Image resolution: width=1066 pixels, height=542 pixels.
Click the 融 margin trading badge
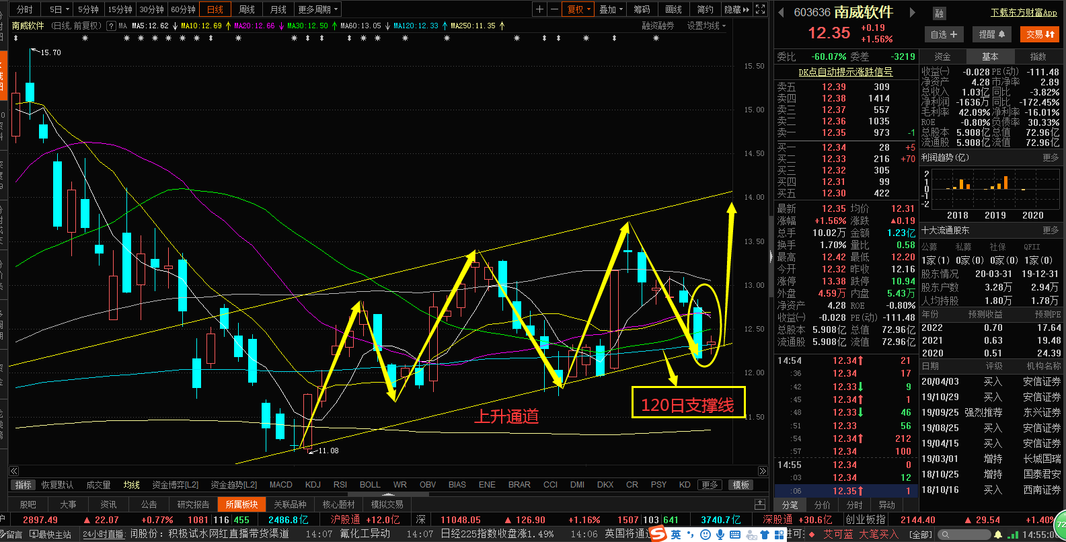click(x=940, y=13)
